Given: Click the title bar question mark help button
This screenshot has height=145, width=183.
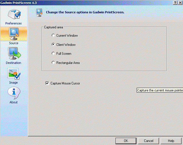Looking at the screenshot, I should [175, 3].
